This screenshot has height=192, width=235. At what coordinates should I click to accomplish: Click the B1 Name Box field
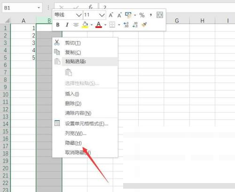click(x=22, y=8)
